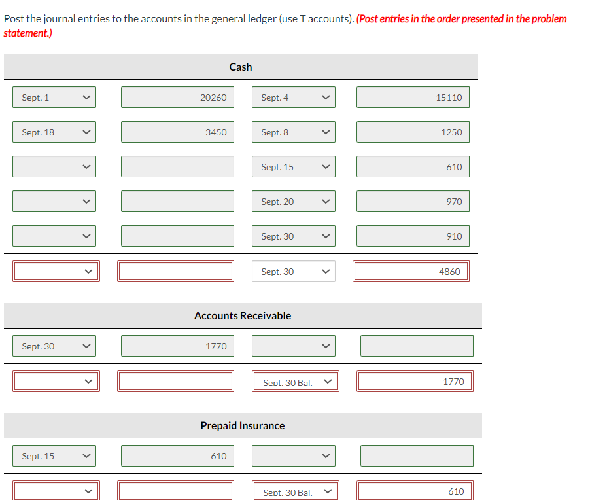This screenshot has height=500, width=590.
Task: Click the Accounts Receivable debit field showing 1770
Action: click(178, 346)
